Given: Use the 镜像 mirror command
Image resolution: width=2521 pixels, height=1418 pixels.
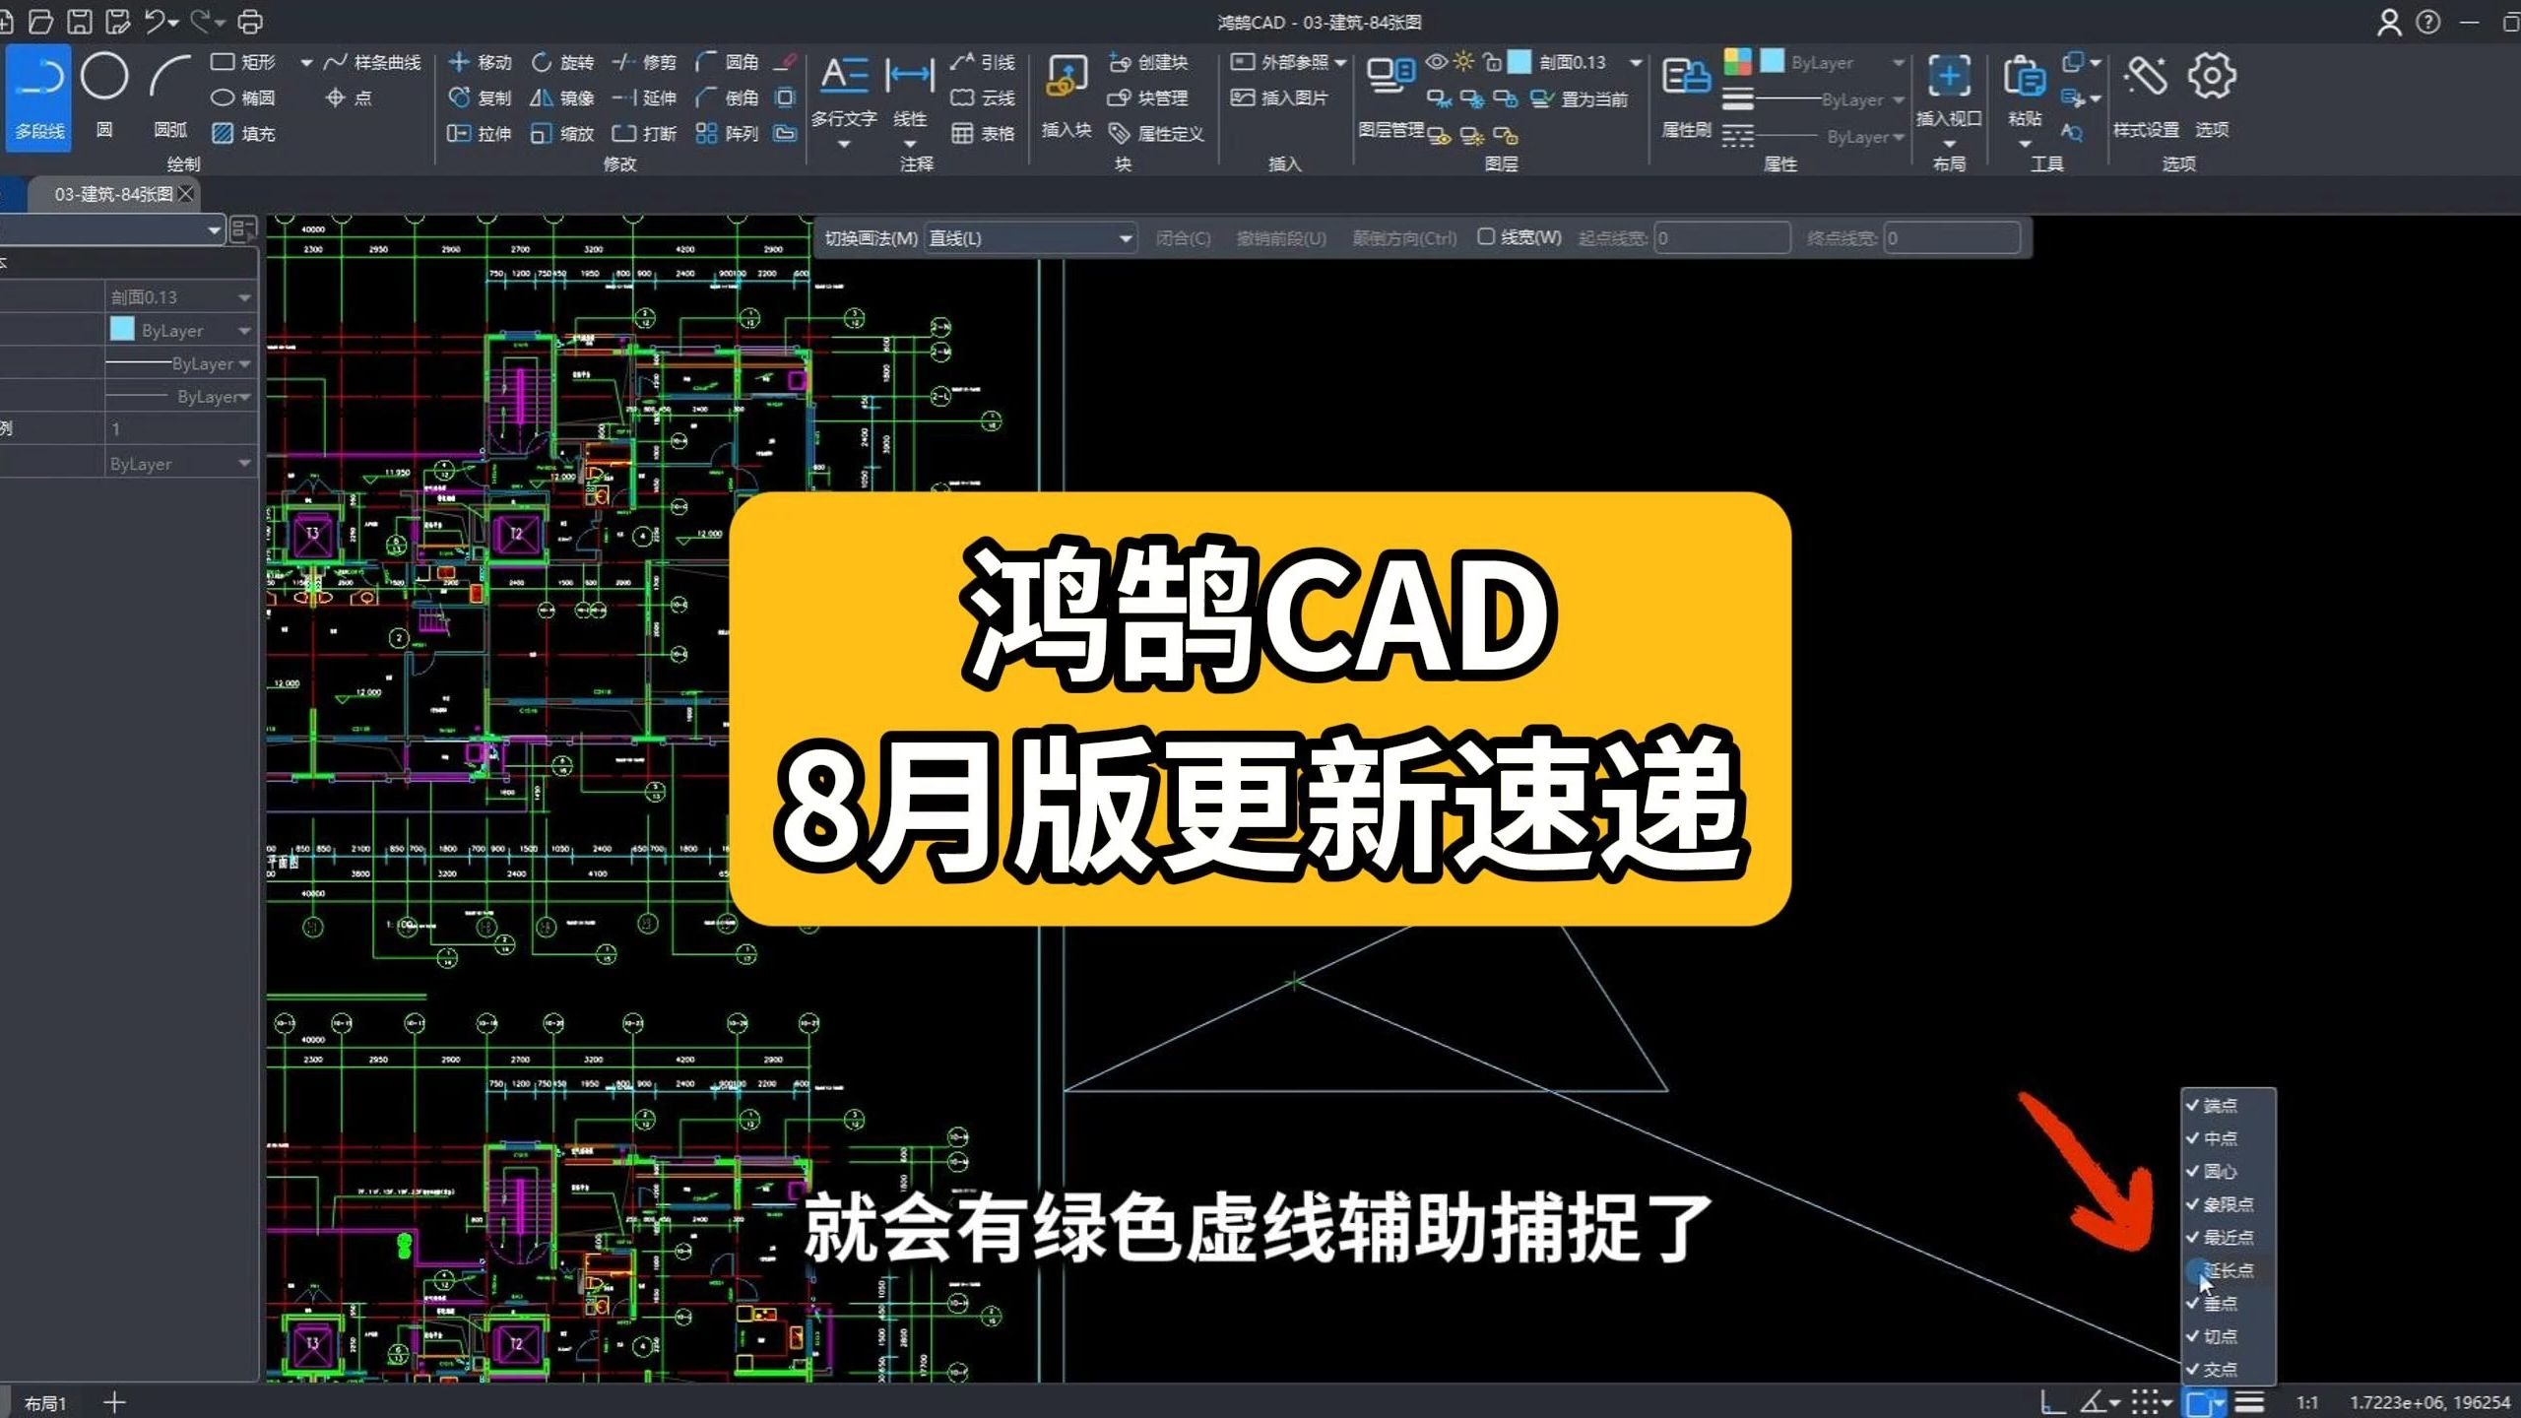Looking at the screenshot, I should [x=562, y=97].
